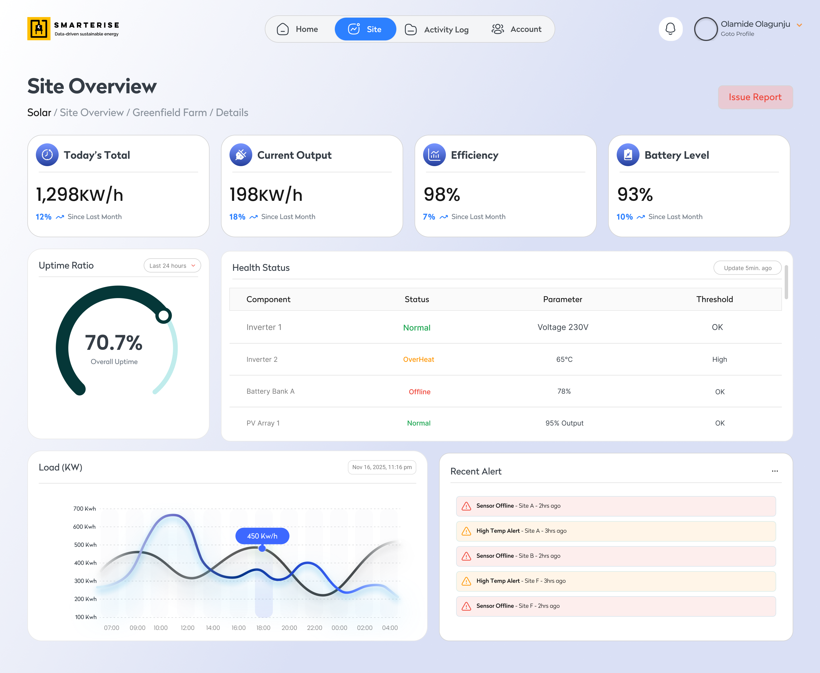Click the blue data point at 18:00
This screenshot has height=673, width=820.
(x=262, y=548)
